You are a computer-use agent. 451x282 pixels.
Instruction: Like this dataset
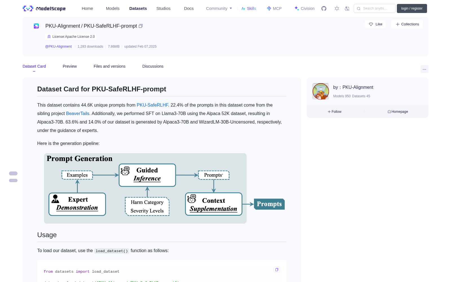[x=375, y=24]
